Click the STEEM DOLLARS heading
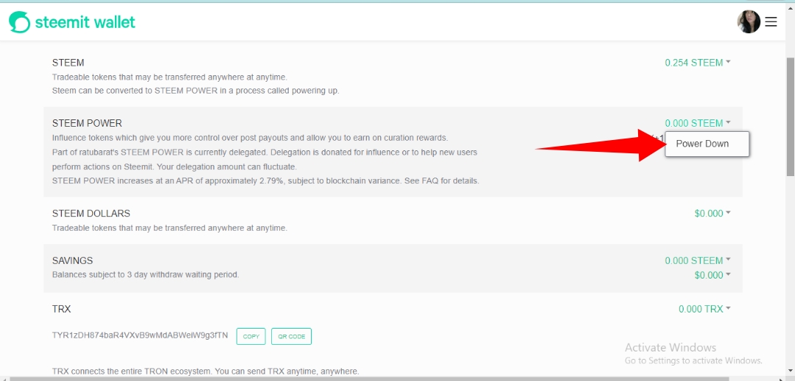This screenshot has height=381, width=795. point(91,214)
